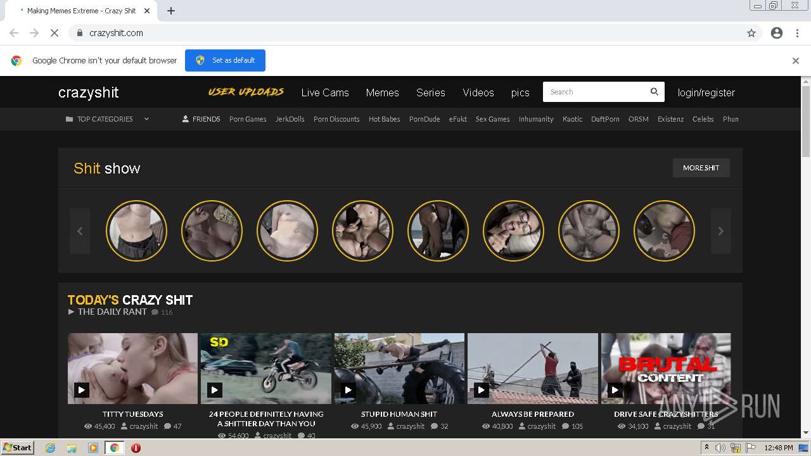Image resolution: width=811 pixels, height=456 pixels.
Task: Show previous items in the show carousel
Action: (80, 231)
